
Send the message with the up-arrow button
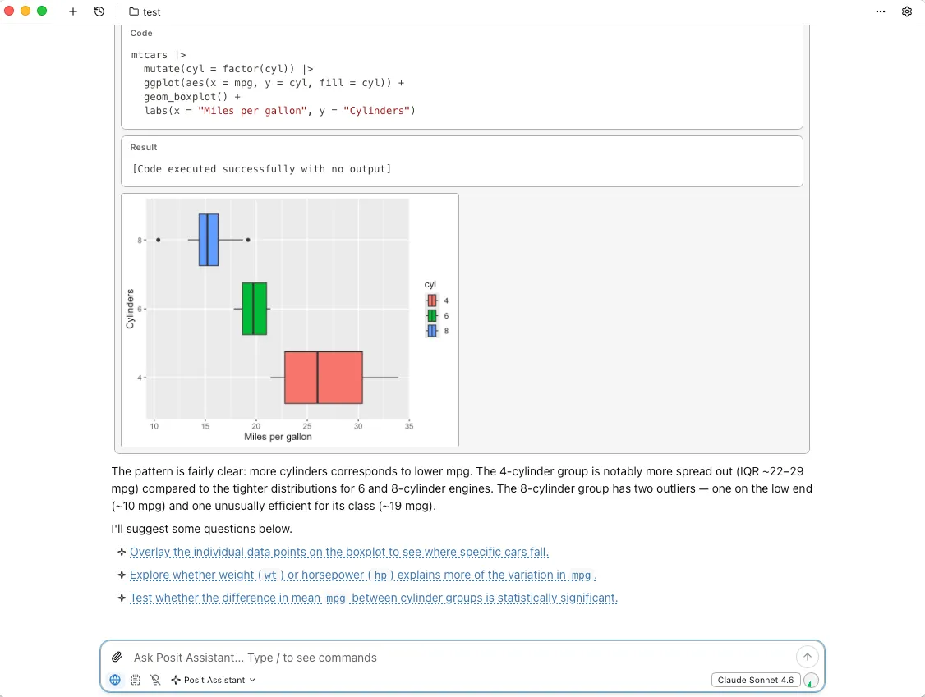click(x=808, y=657)
